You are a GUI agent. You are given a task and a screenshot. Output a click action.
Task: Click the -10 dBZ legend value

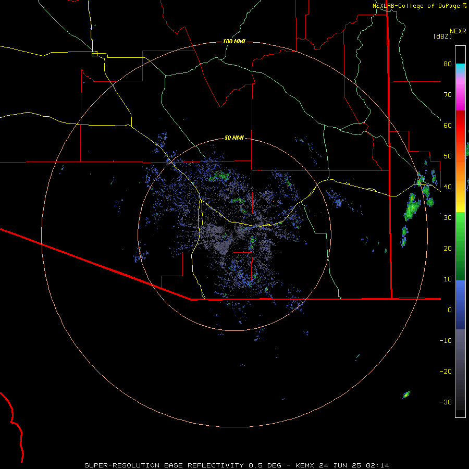(x=446, y=341)
